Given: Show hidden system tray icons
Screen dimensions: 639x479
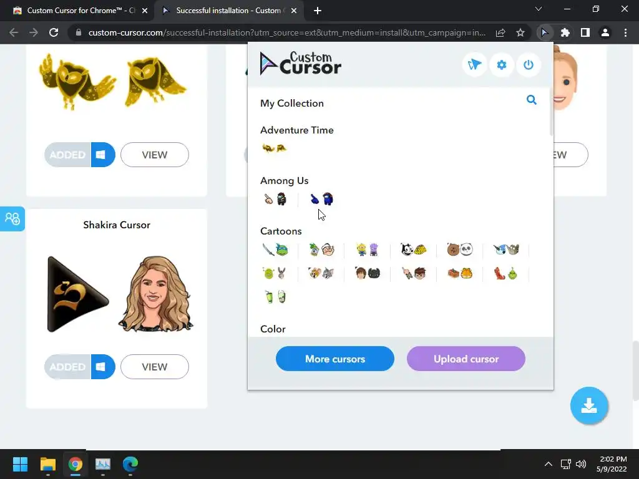Looking at the screenshot, I should click(x=549, y=464).
